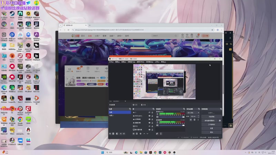Viewport: 276px width, 155px height.
Task: Open advanced audio properties gear in mixer
Action: click(157, 134)
